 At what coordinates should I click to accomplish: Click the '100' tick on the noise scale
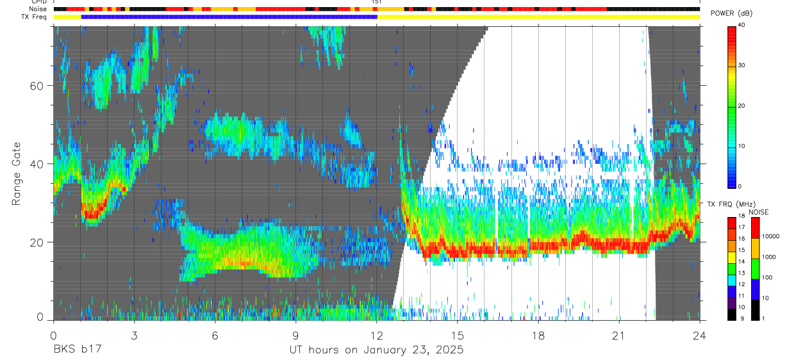(x=767, y=278)
